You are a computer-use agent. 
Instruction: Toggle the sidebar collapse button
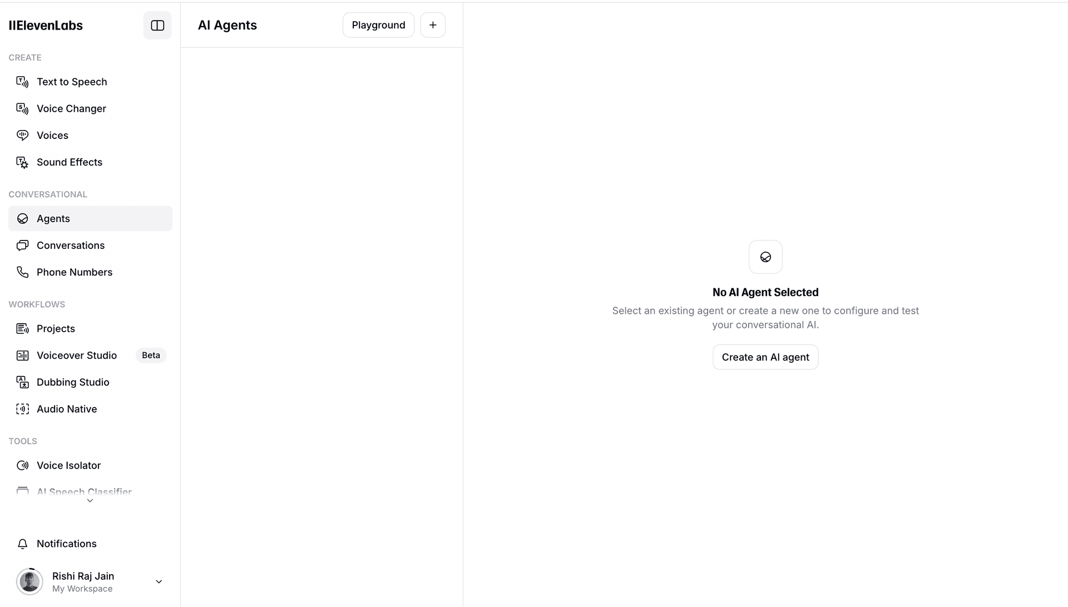pyautogui.click(x=157, y=26)
